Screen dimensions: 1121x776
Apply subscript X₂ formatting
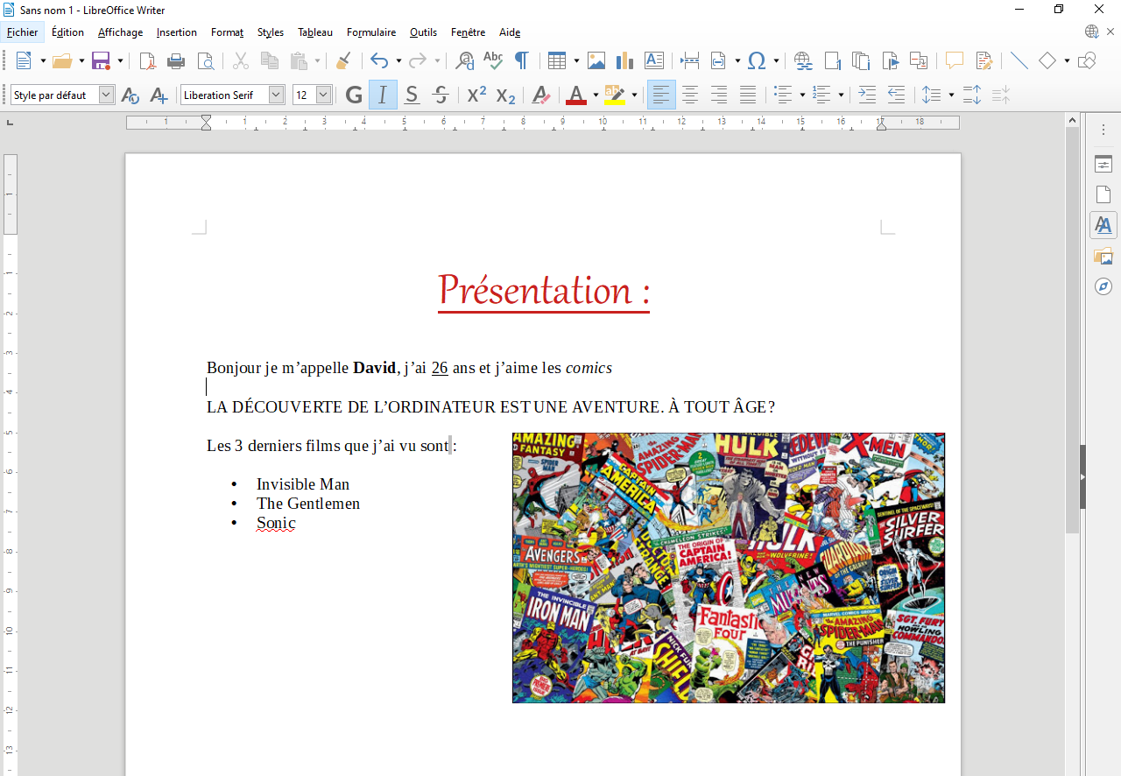(505, 95)
